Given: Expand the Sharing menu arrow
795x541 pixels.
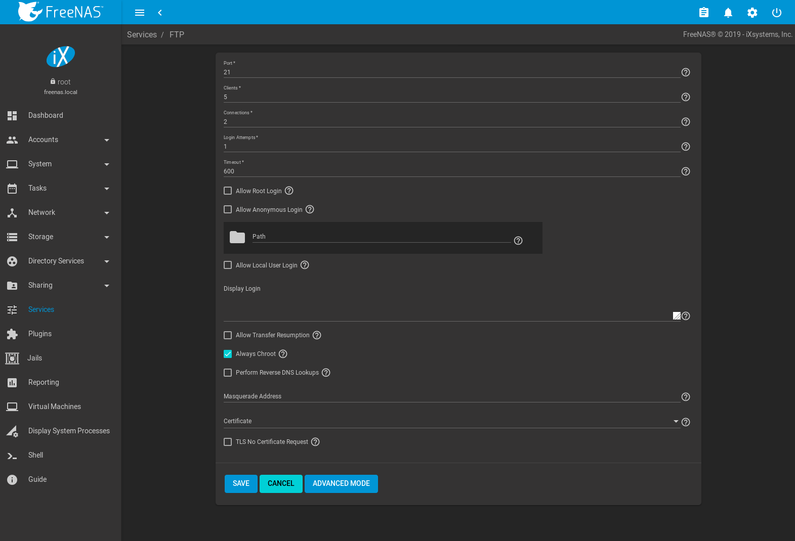Looking at the screenshot, I should pos(107,286).
